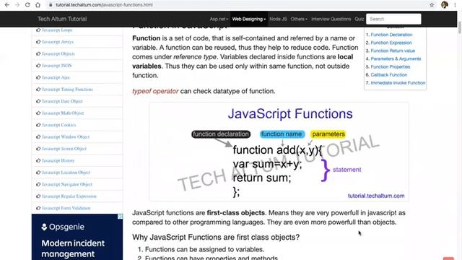This screenshot has width=462, height=260.
Task: Open the Javascript Navigator Object link
Action: point(67,184)
